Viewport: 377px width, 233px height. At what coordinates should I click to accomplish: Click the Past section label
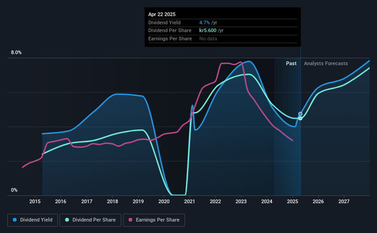(x=291, y=63)
